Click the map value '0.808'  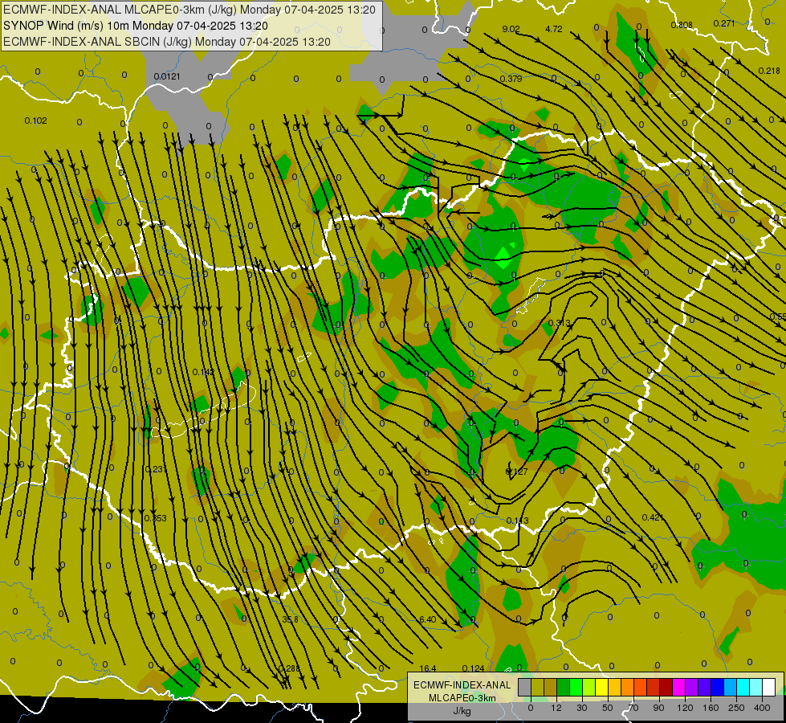(x=682, y=25)
